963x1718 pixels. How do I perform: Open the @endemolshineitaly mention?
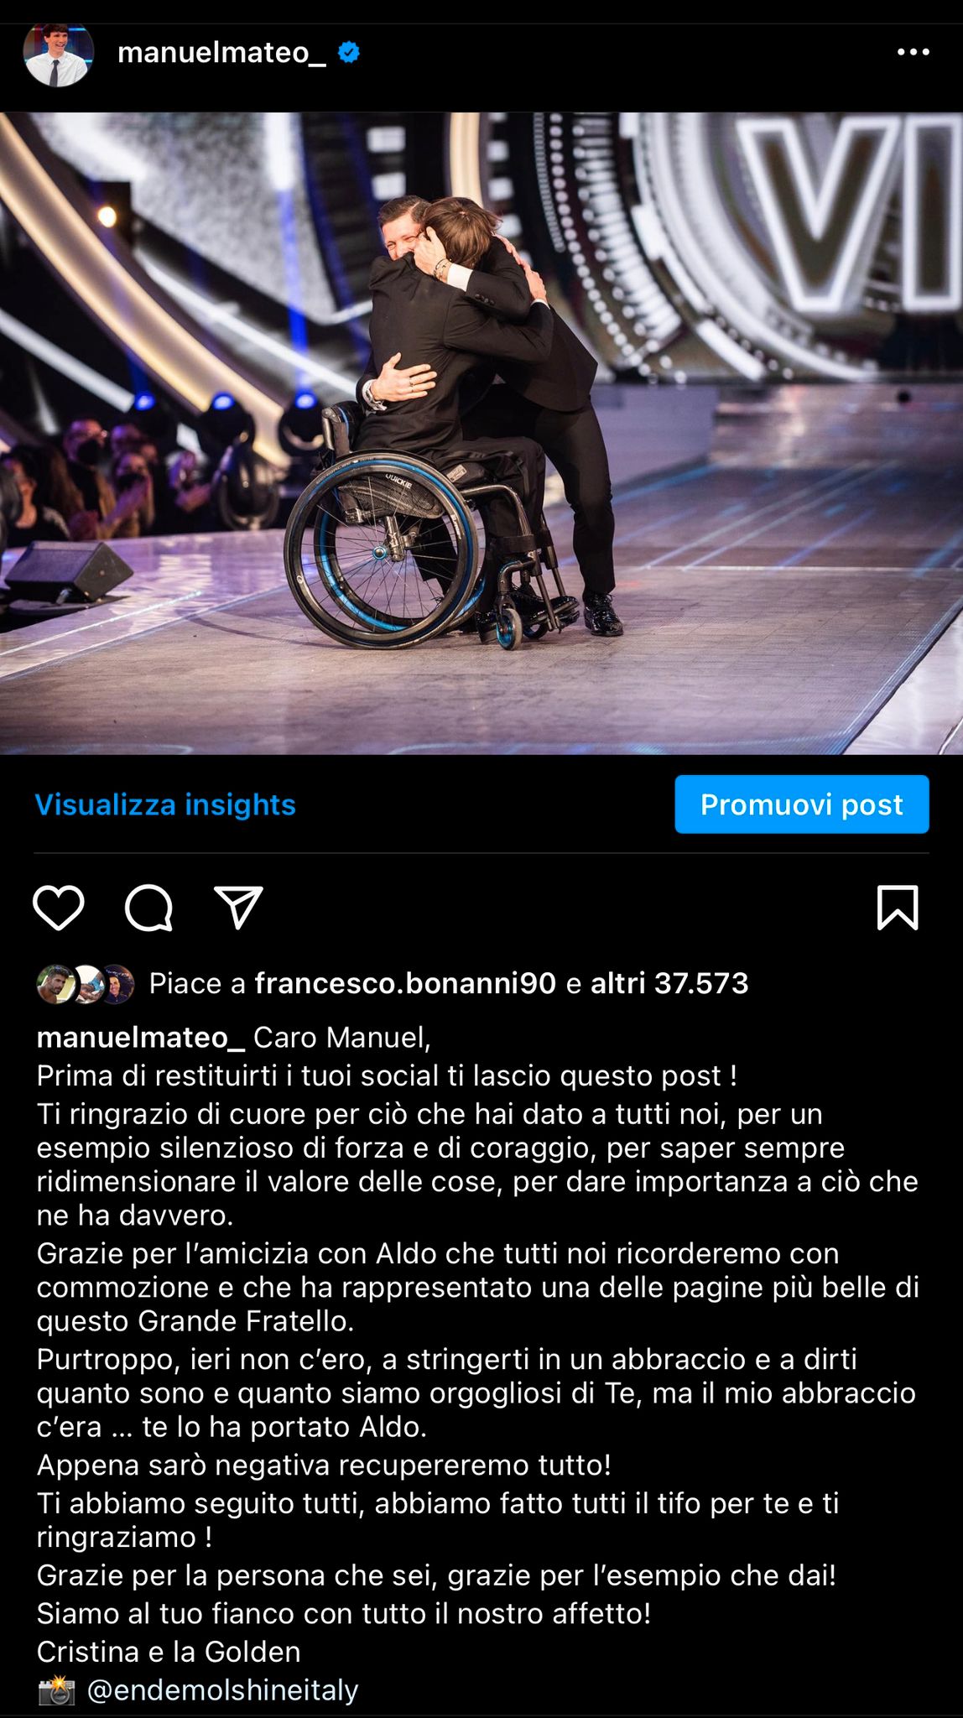click(x=222, y=1689)
